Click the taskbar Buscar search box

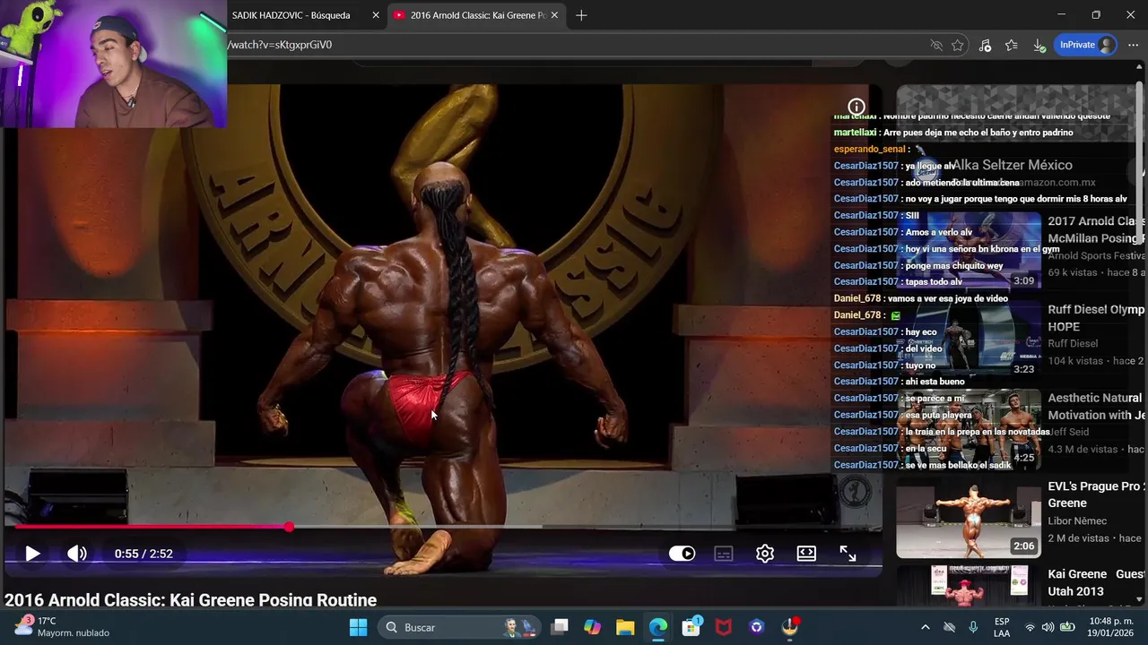point(461,627)
